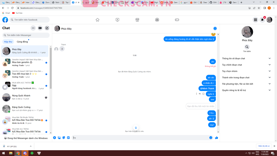Switch to the GitHub browser tab
This screenshot has height=156, width=277.
pos(213,2)
